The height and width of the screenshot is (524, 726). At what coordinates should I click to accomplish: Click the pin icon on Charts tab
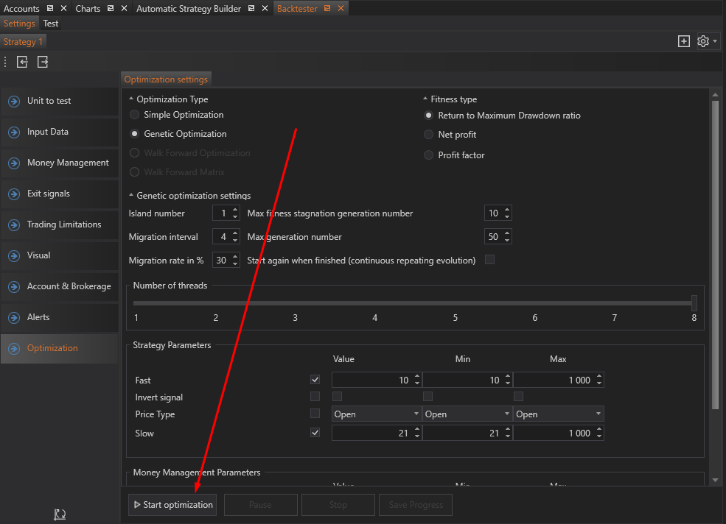110,9
